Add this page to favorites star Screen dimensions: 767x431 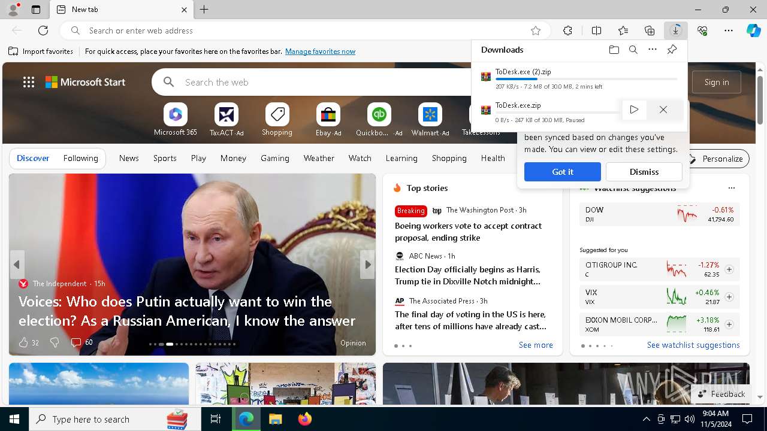click(x=536, y=31)
